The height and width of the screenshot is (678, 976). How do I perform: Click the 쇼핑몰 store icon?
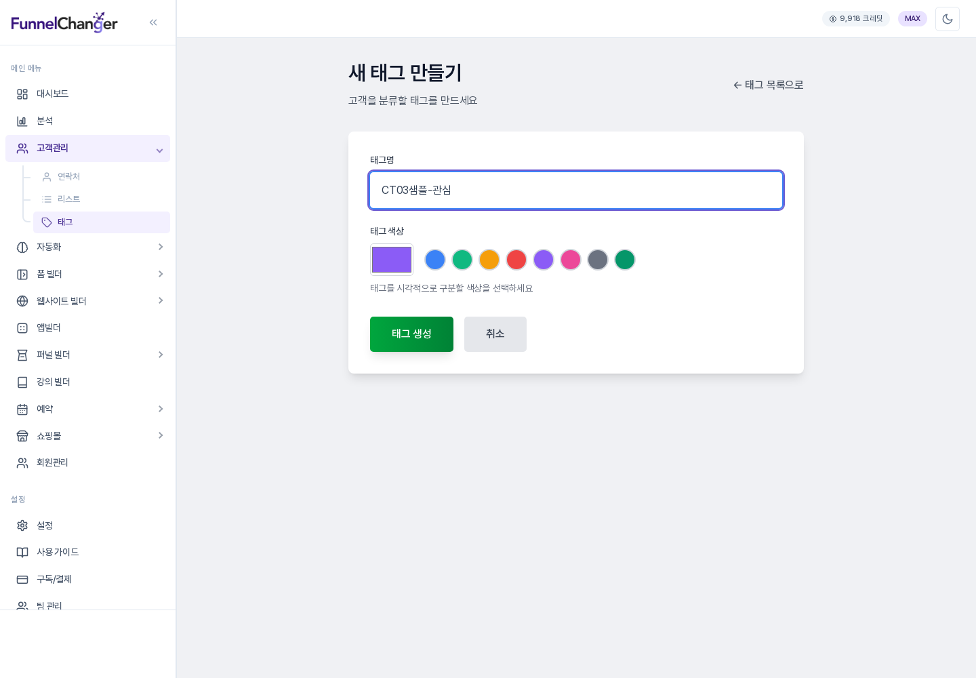pos(22,436)
